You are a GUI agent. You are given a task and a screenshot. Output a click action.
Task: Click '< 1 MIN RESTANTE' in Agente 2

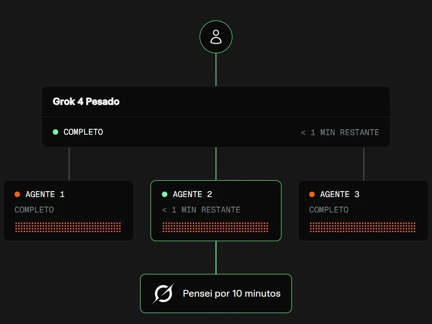pyautogui.click(x=201, y=210)
